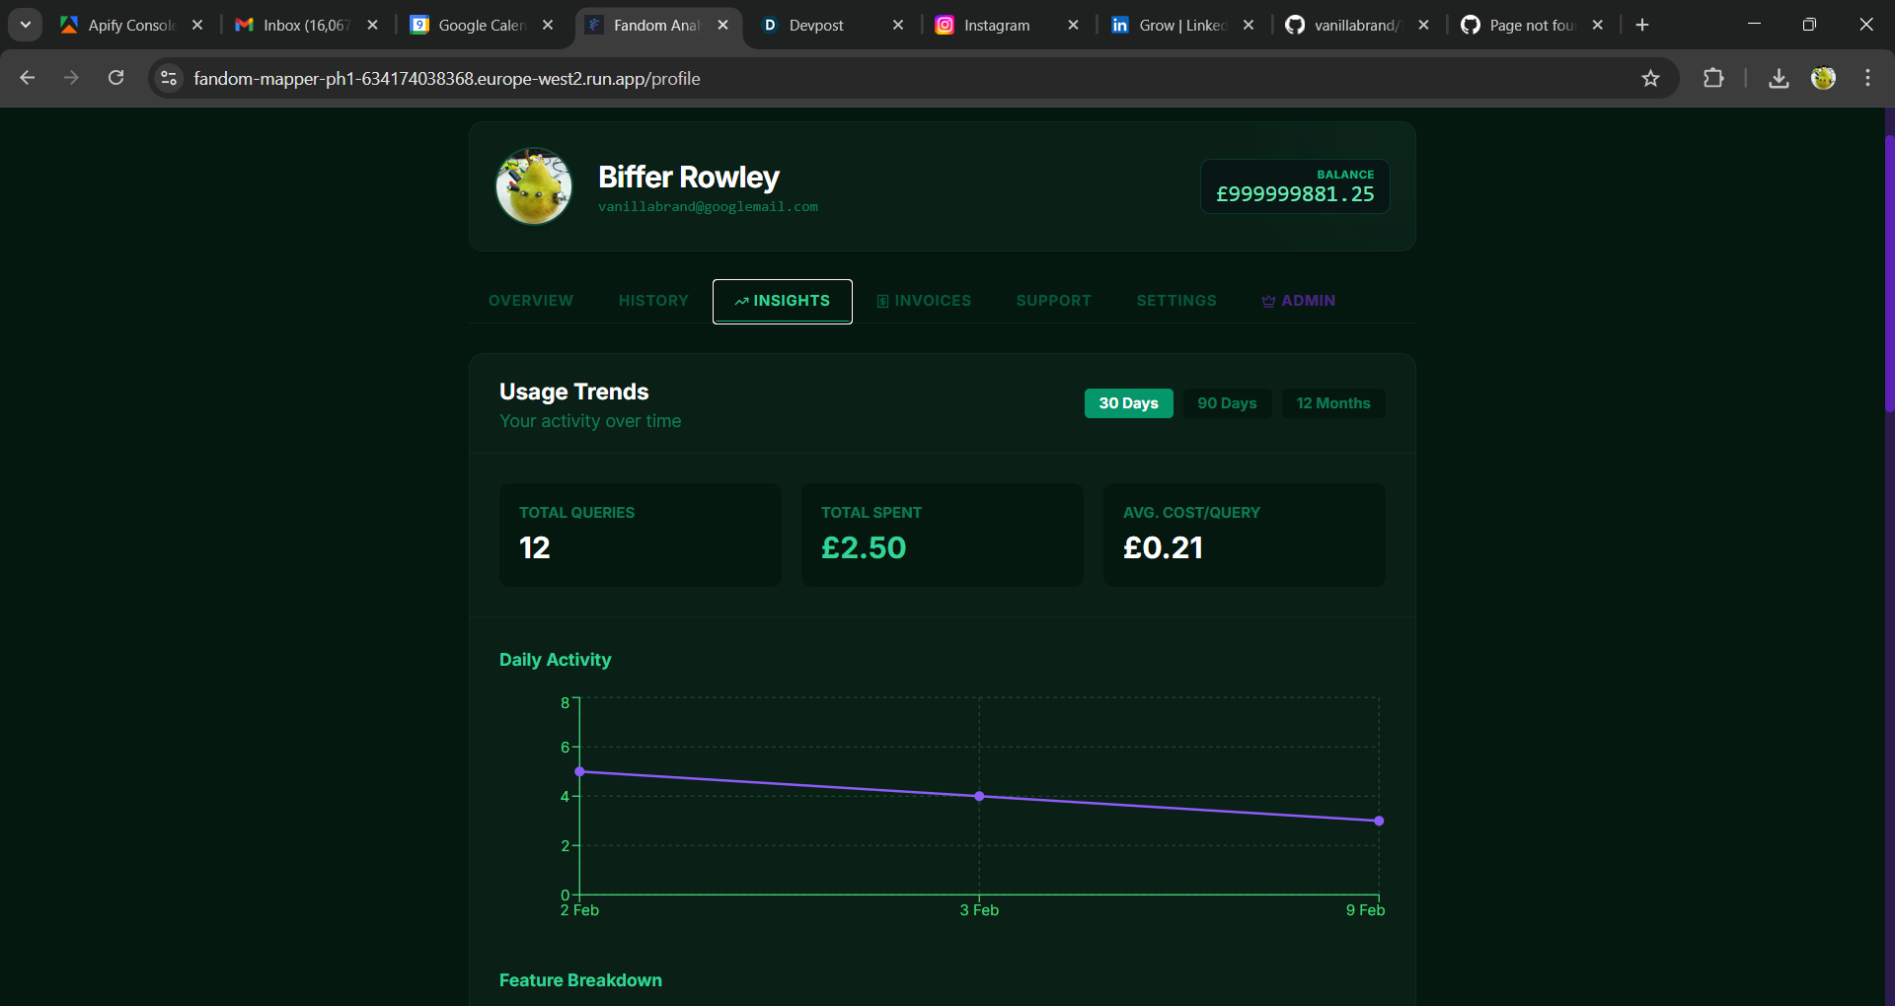Switch to the Apify Console tab
1895x1006 pixels.
(x=116, y=25)
